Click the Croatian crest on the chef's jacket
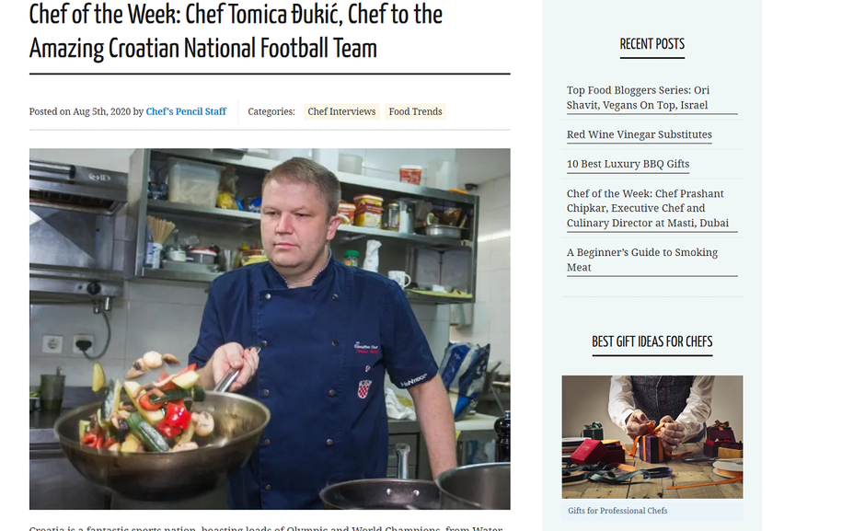Screen dimensions: 865x531 pyautogui.click(x=364, y=388)
